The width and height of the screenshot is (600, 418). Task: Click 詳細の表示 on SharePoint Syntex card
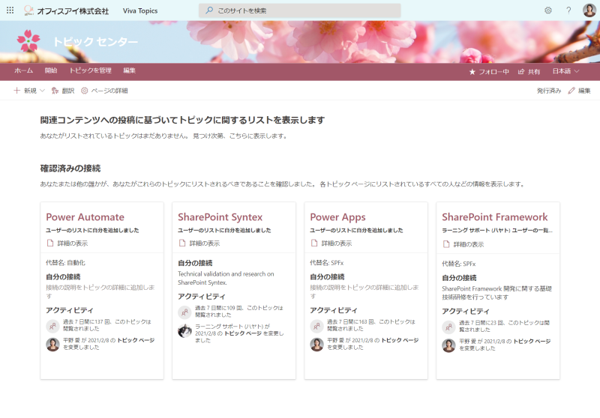(199, 243)
